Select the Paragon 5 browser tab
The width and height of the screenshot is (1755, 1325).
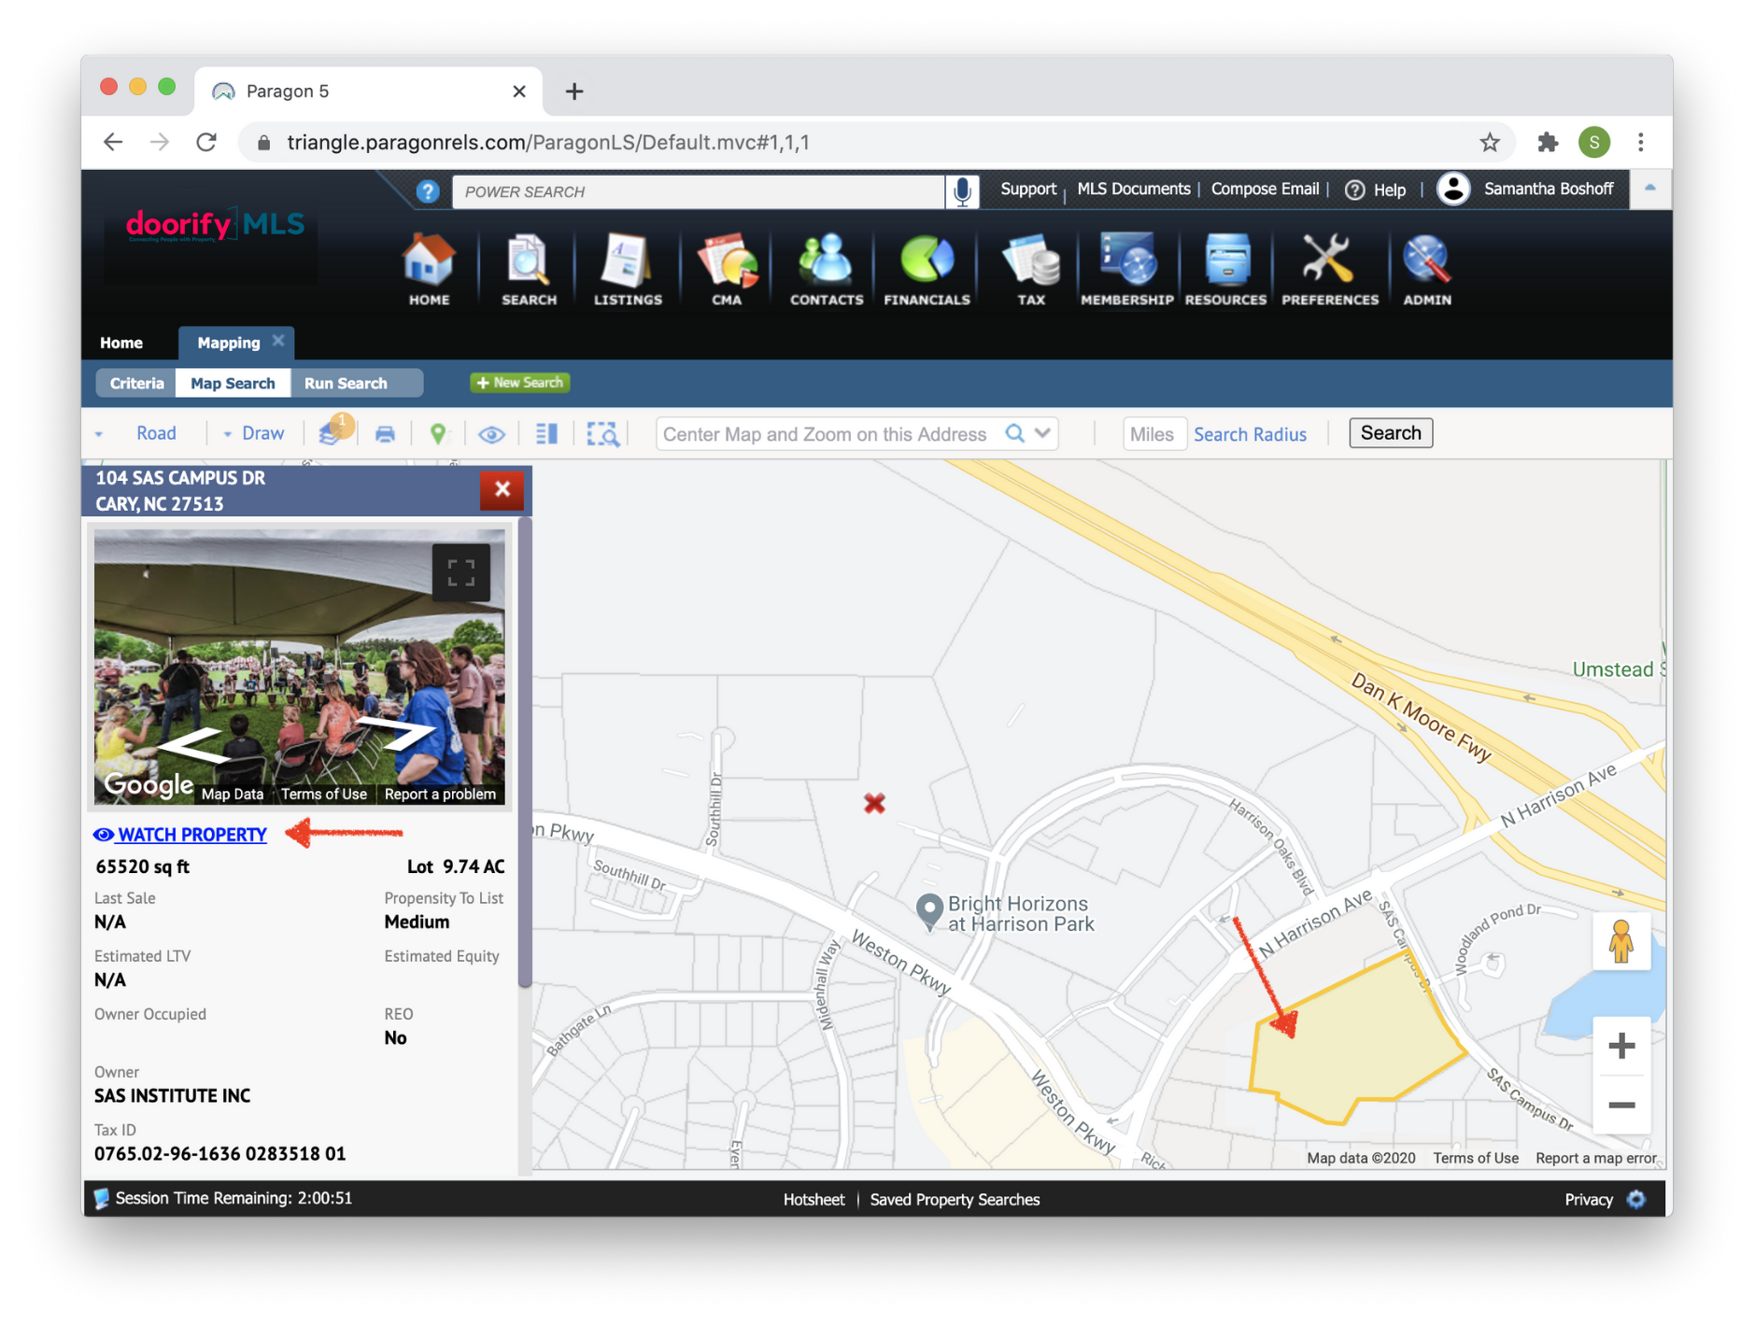368,91
